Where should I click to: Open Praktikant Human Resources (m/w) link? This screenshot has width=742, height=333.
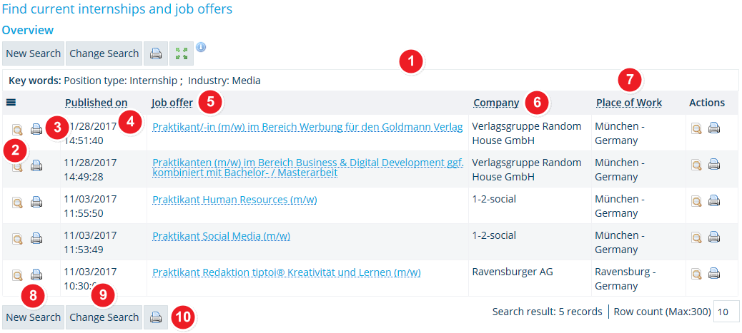point(234,200)
